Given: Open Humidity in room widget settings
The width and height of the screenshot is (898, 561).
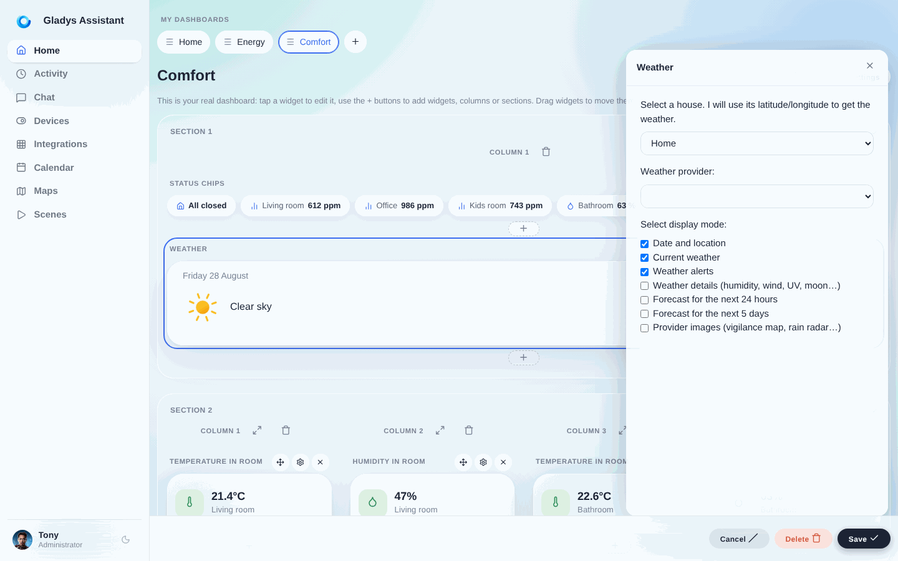Looking at the screenshot, I should tap(483, 462).
